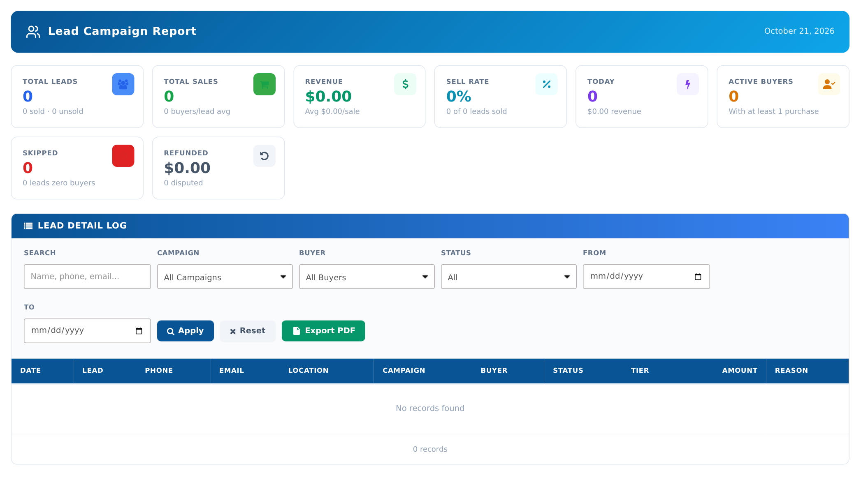Click the Active Buyers user-check icon

(x=829, y=84)
